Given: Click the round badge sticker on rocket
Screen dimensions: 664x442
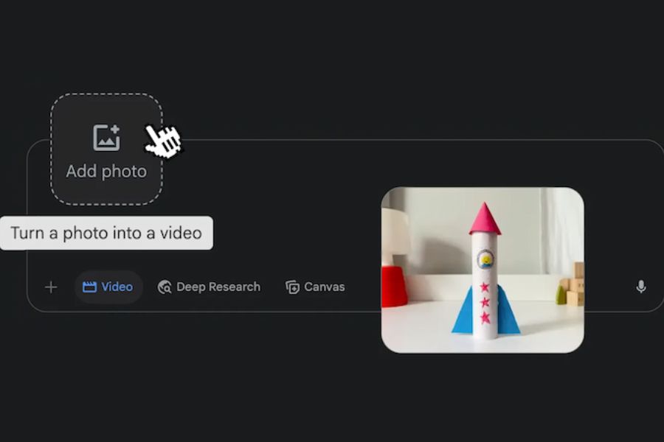Looking at the screenshot, I should click(x=485, y=259).
